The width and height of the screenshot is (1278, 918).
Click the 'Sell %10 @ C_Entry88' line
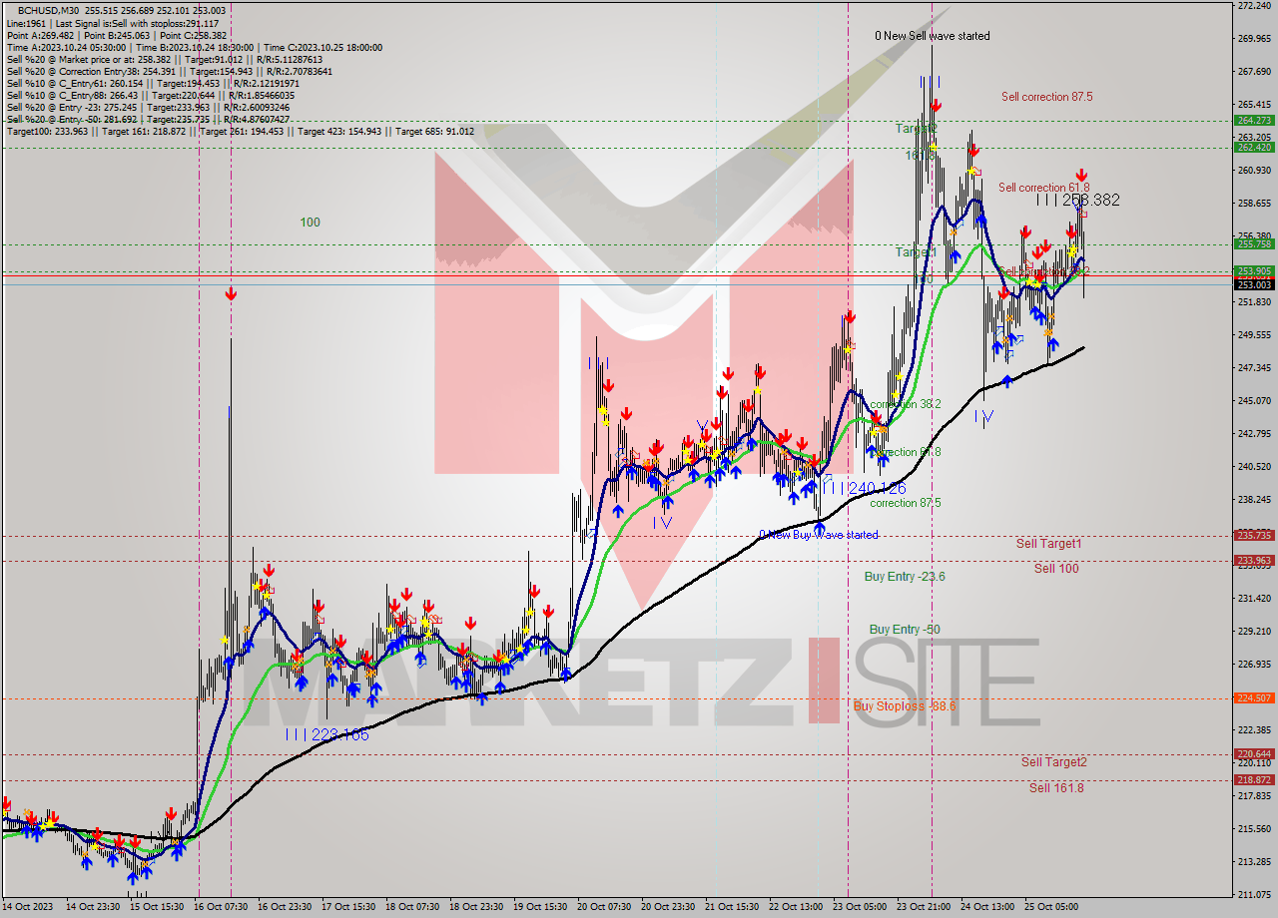[x=153, y=96]
